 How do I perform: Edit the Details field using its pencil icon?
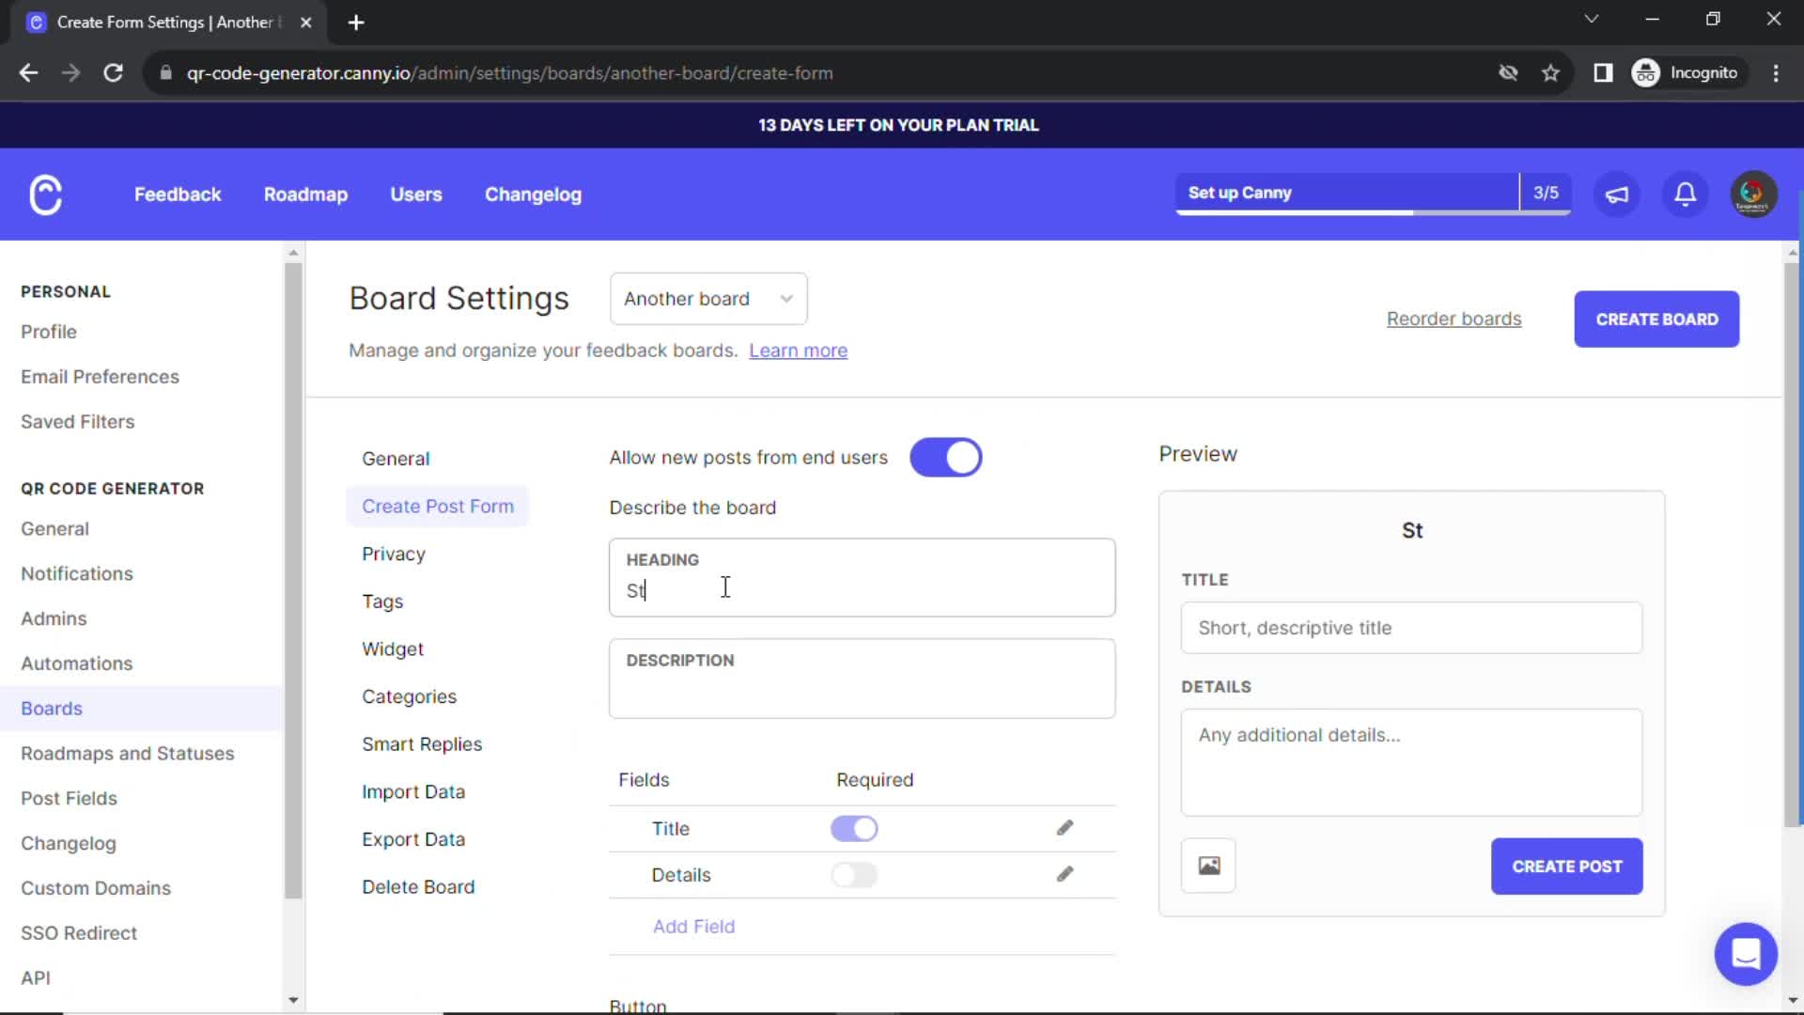click(1065, 874)
